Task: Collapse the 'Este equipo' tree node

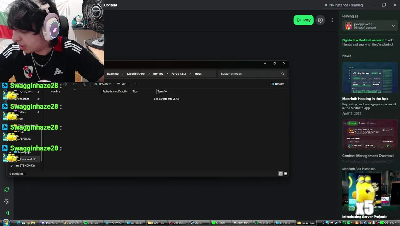Action: coord(10,152)
